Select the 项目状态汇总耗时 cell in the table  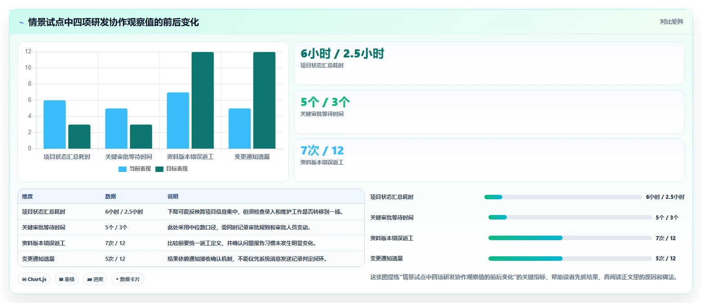44,211
